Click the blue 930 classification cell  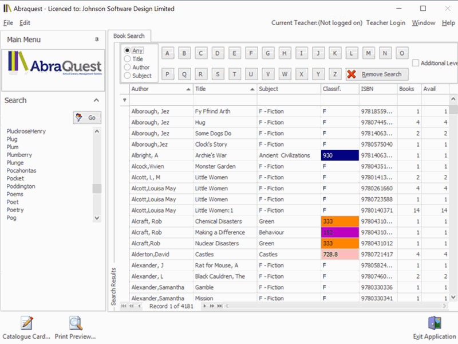point(339,155)
